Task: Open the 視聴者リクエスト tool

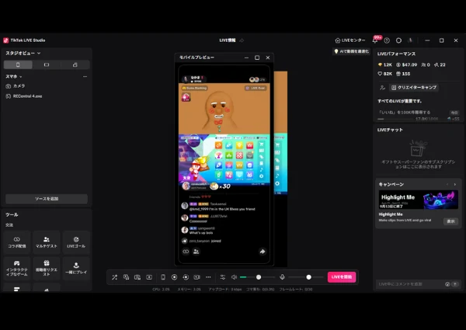Action: click(47, 268)
